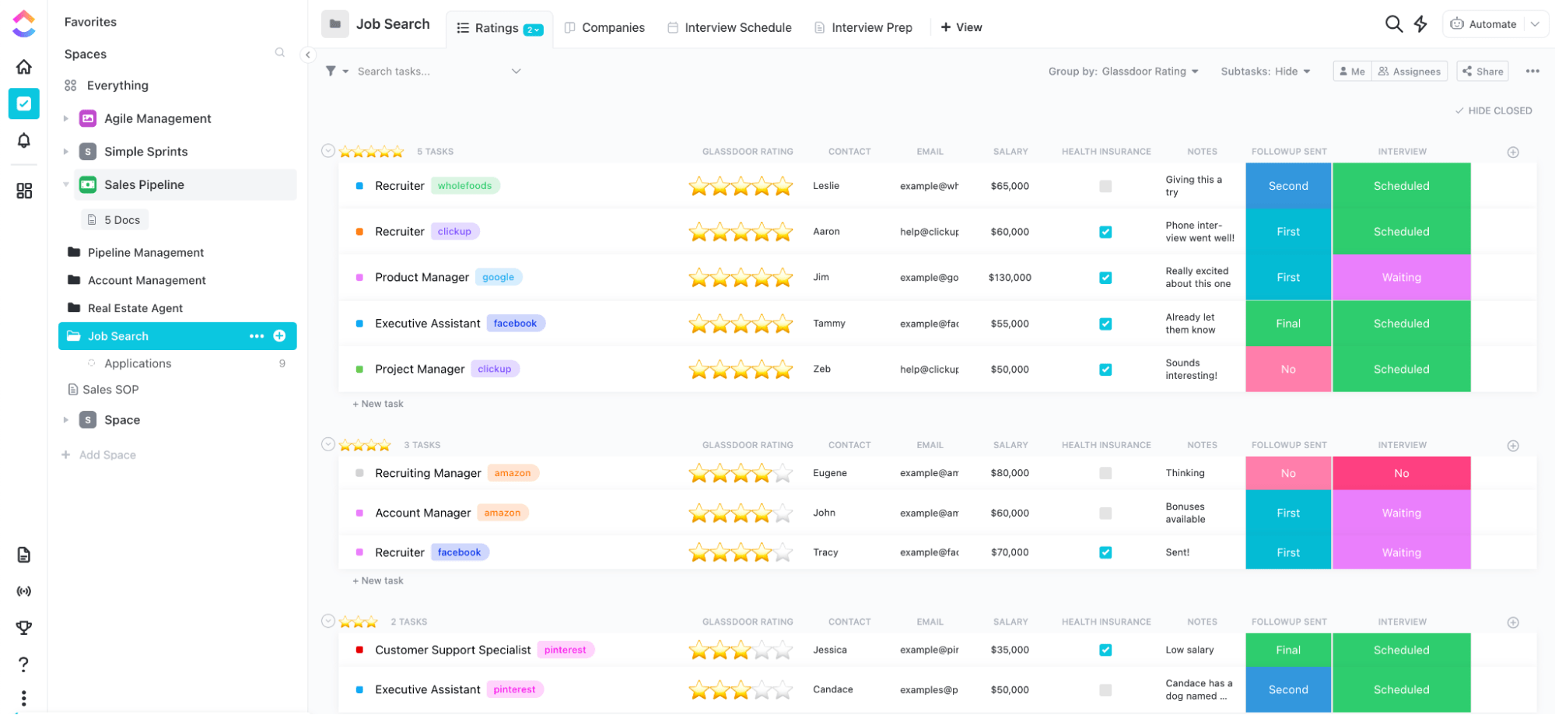
Task: Expand the Agile Management space
Action: tap(66, 118)
